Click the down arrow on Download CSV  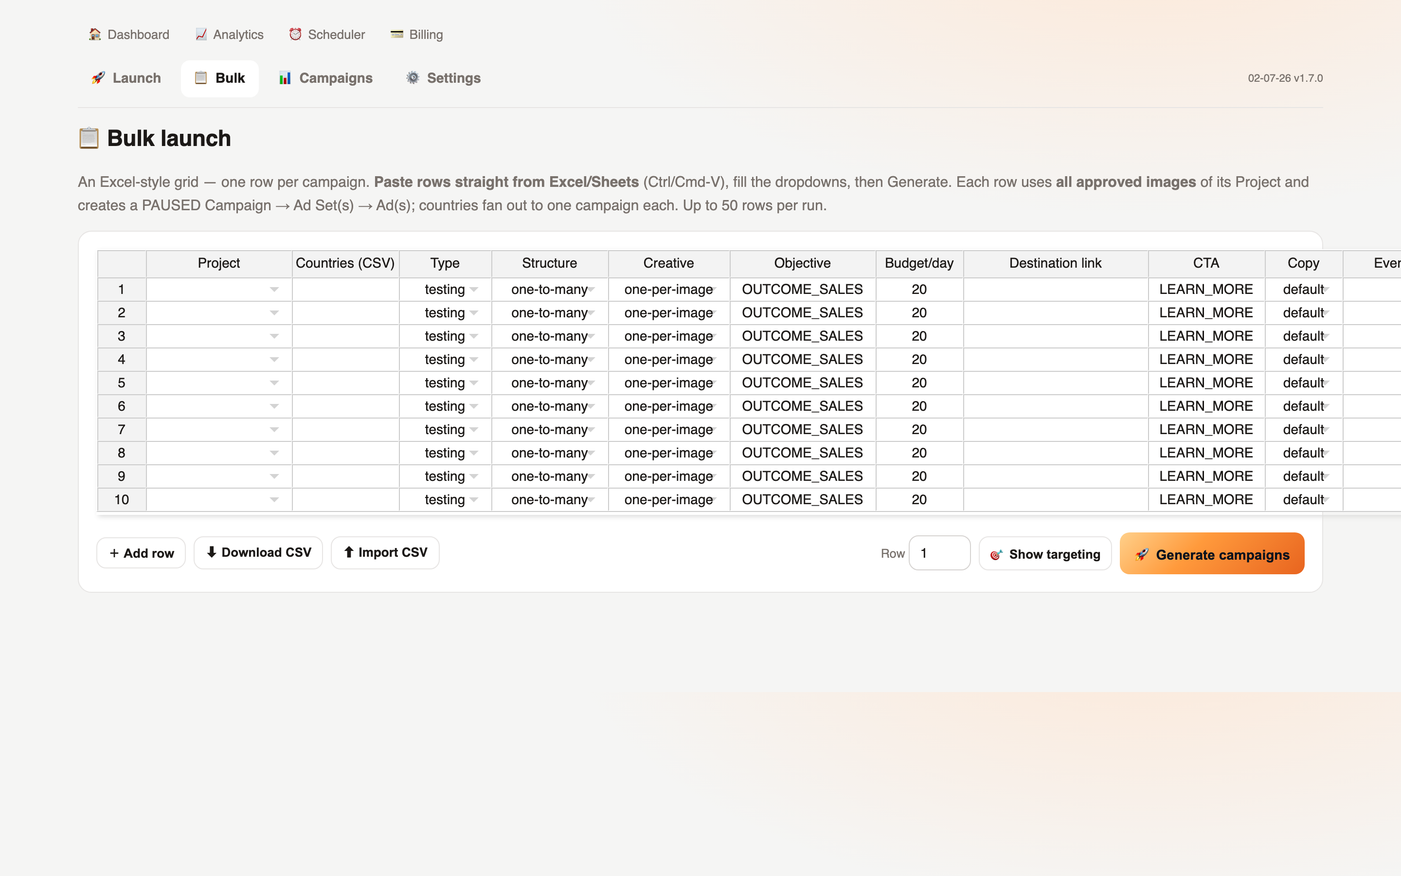pyautogui.click(x=211, y=552)
